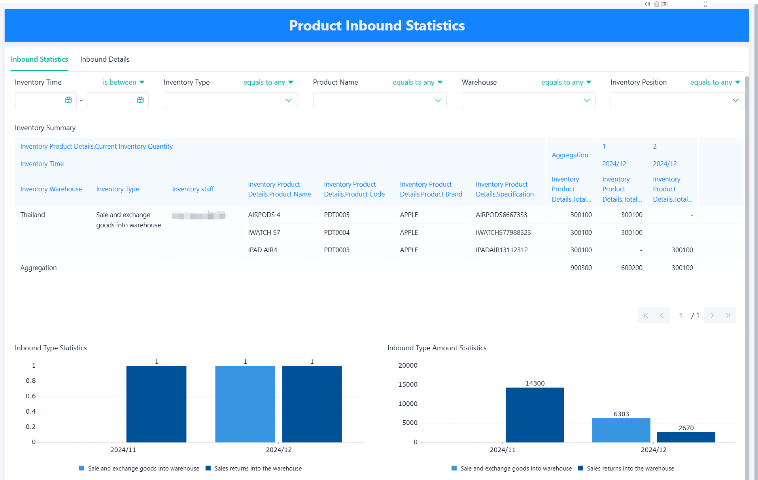Open the end date calendar picker
The image size is (758, 480).
[x=140, y=100]
